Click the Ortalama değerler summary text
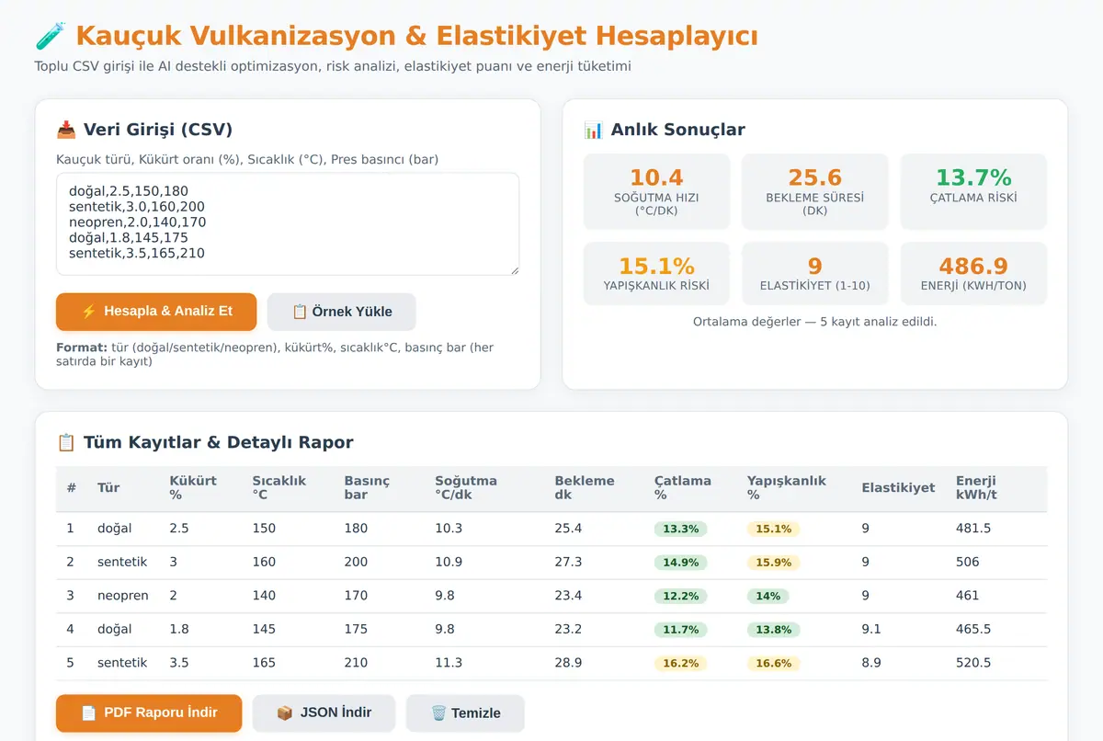1103x741 pixels. [815, 322]
